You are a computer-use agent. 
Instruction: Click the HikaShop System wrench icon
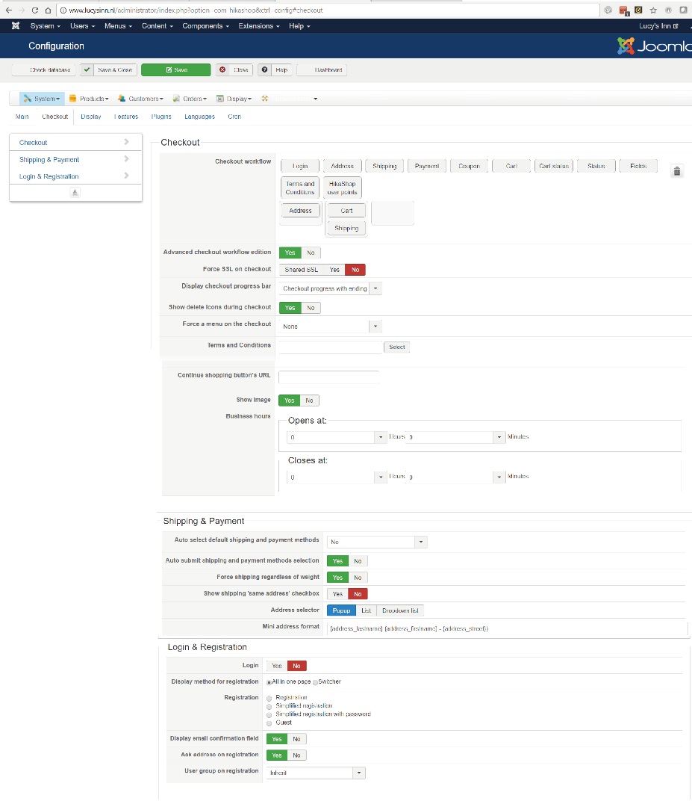28,99
